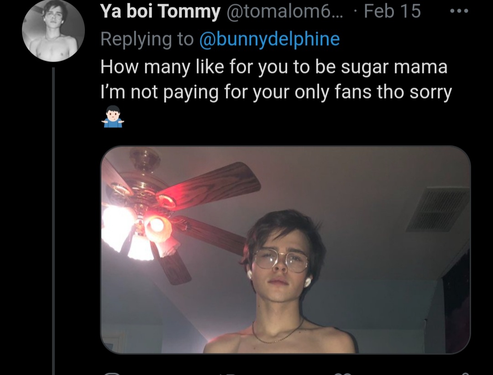The height and width of the screenshot is (375, 493).
Task: Open the @bunnydelphine profile link
Action: [x=269, y=39]
